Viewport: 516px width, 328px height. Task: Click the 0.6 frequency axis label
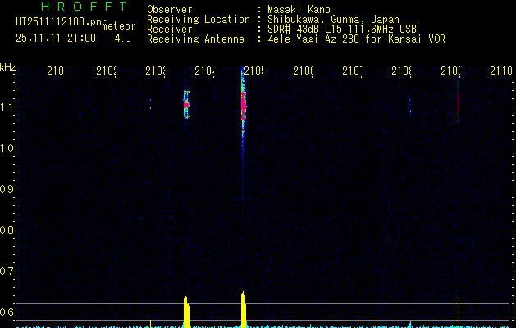coord(7,312)
